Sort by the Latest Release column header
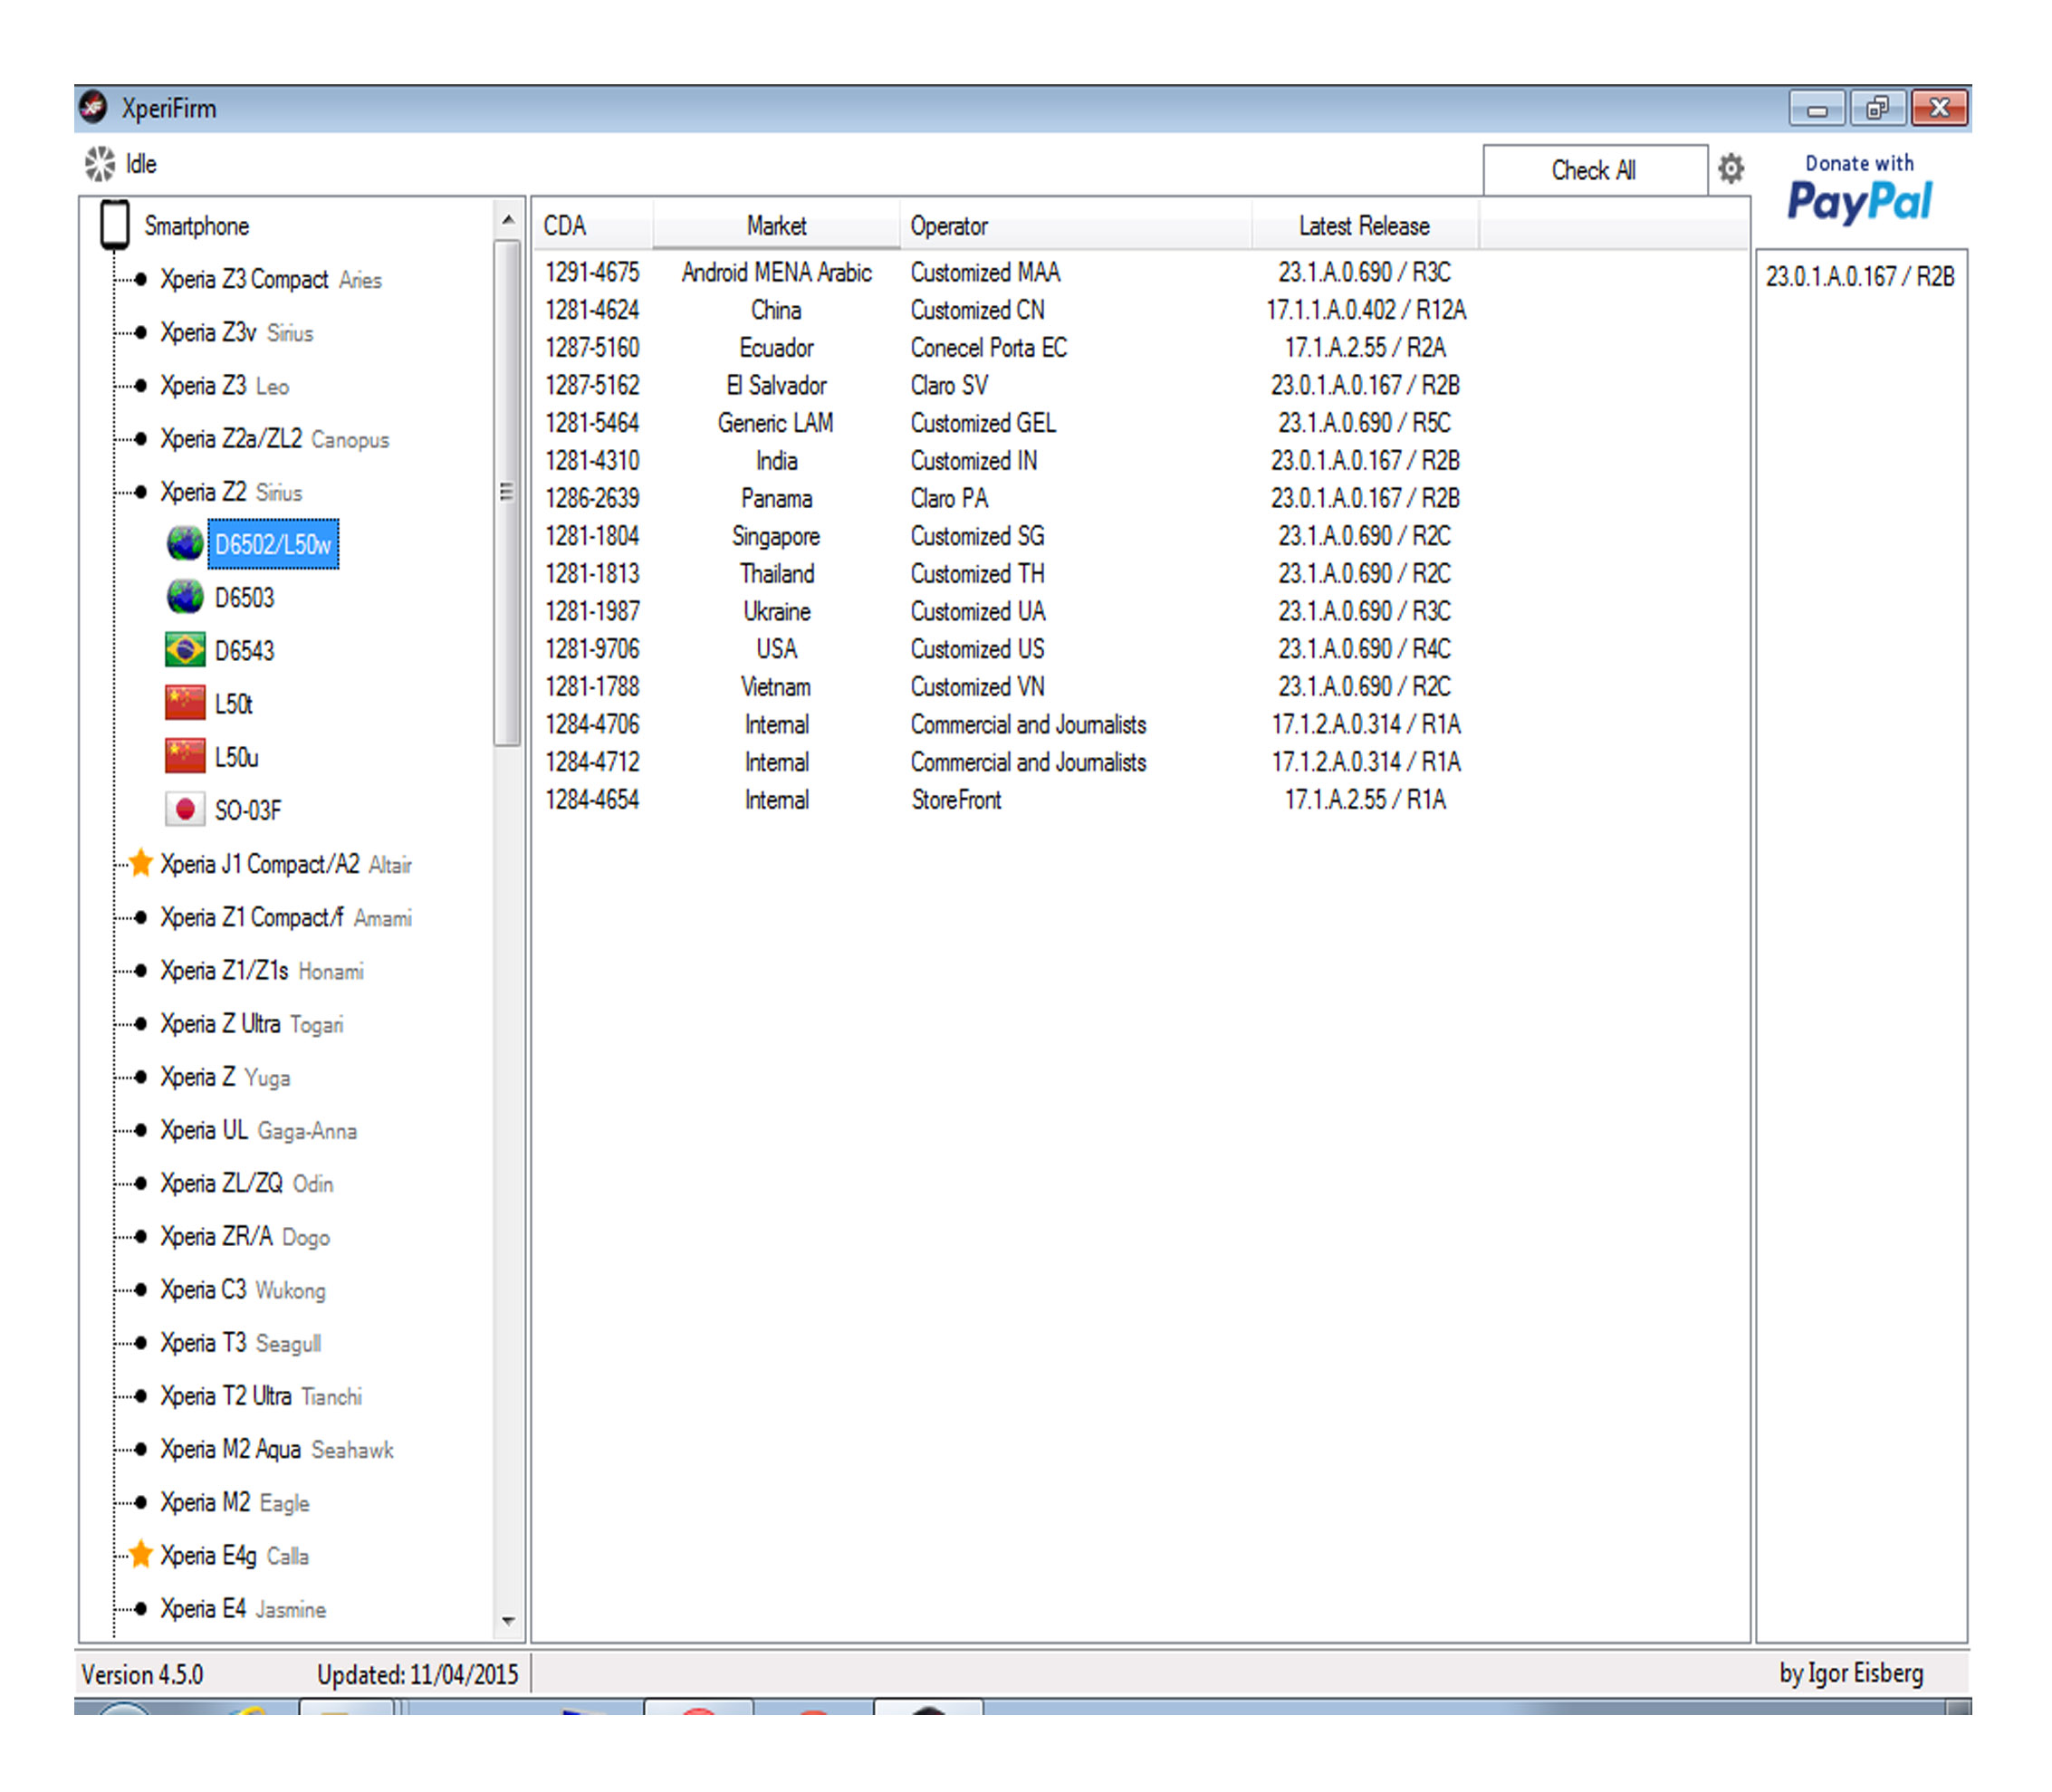The width and height of the screenshot is (2052, 1792). coord(1365,226)
